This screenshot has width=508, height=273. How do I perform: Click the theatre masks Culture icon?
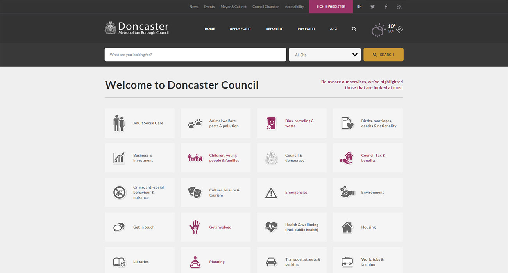pyautogui.click(x=195, y=192)
